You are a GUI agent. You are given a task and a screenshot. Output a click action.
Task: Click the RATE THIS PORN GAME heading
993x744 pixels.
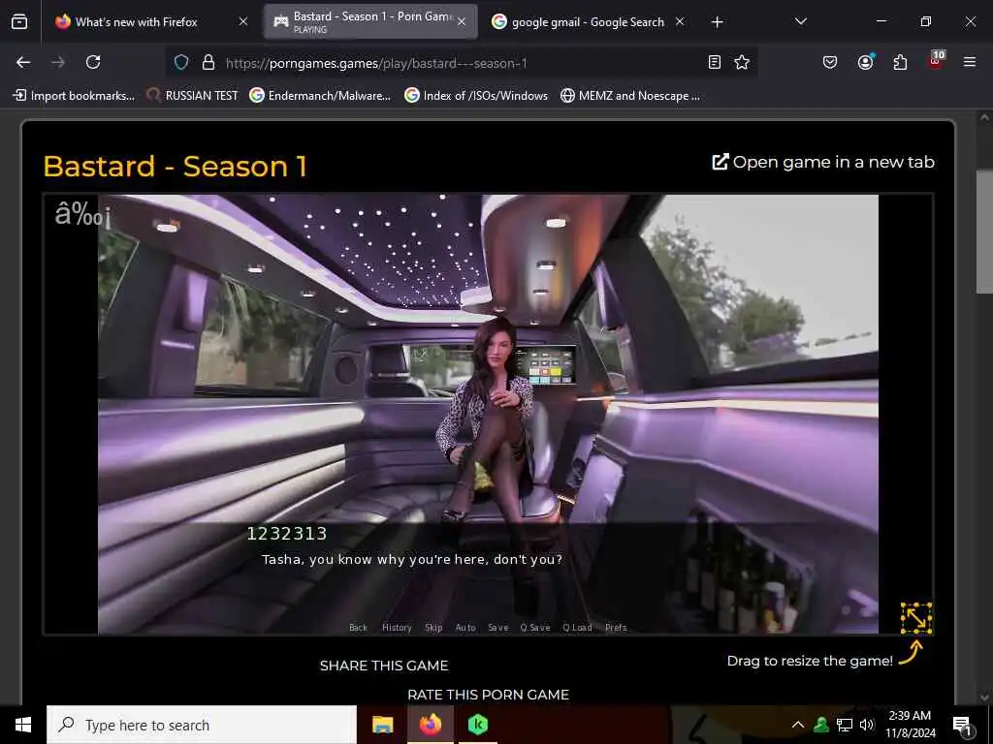(x=489, y=695)
